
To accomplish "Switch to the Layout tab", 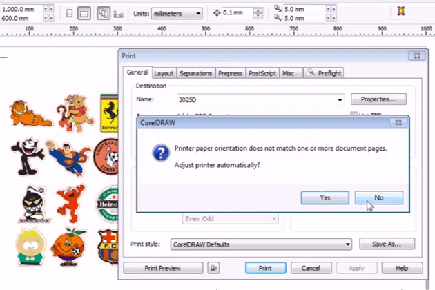I will [164, 73].
